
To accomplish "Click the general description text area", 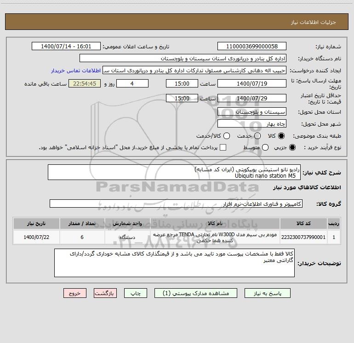I will click(x=174, y=172).
